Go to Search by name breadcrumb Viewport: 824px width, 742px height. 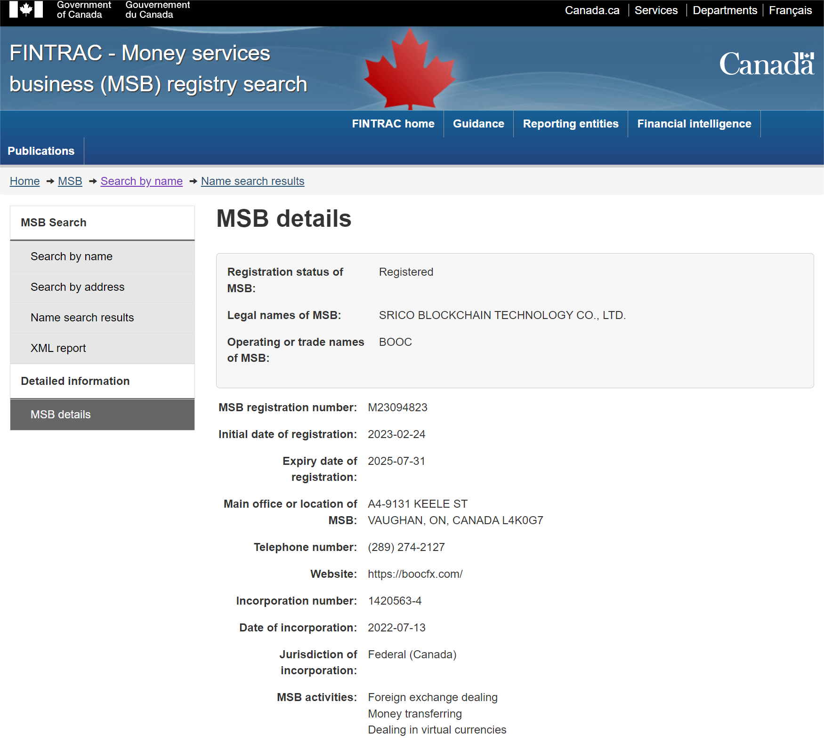point(142,181)
